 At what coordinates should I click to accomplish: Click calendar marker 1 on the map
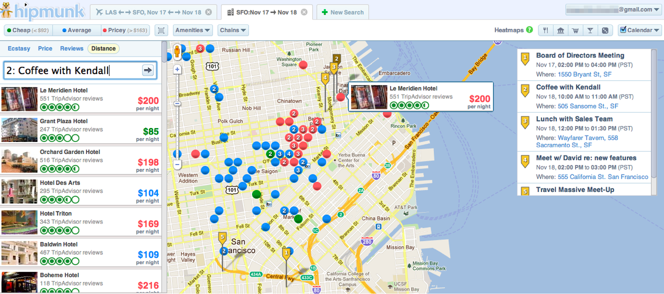tap(286, 253)
